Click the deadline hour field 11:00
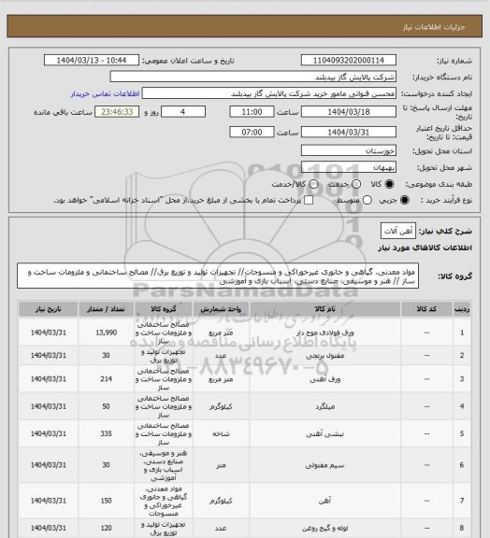The image size is (490, 538). (252, 112)
